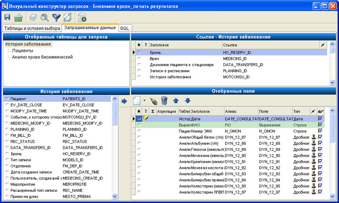Click stamp icon in DYN_12_87 row
The image size is (339, 203).
pos(314,137)
